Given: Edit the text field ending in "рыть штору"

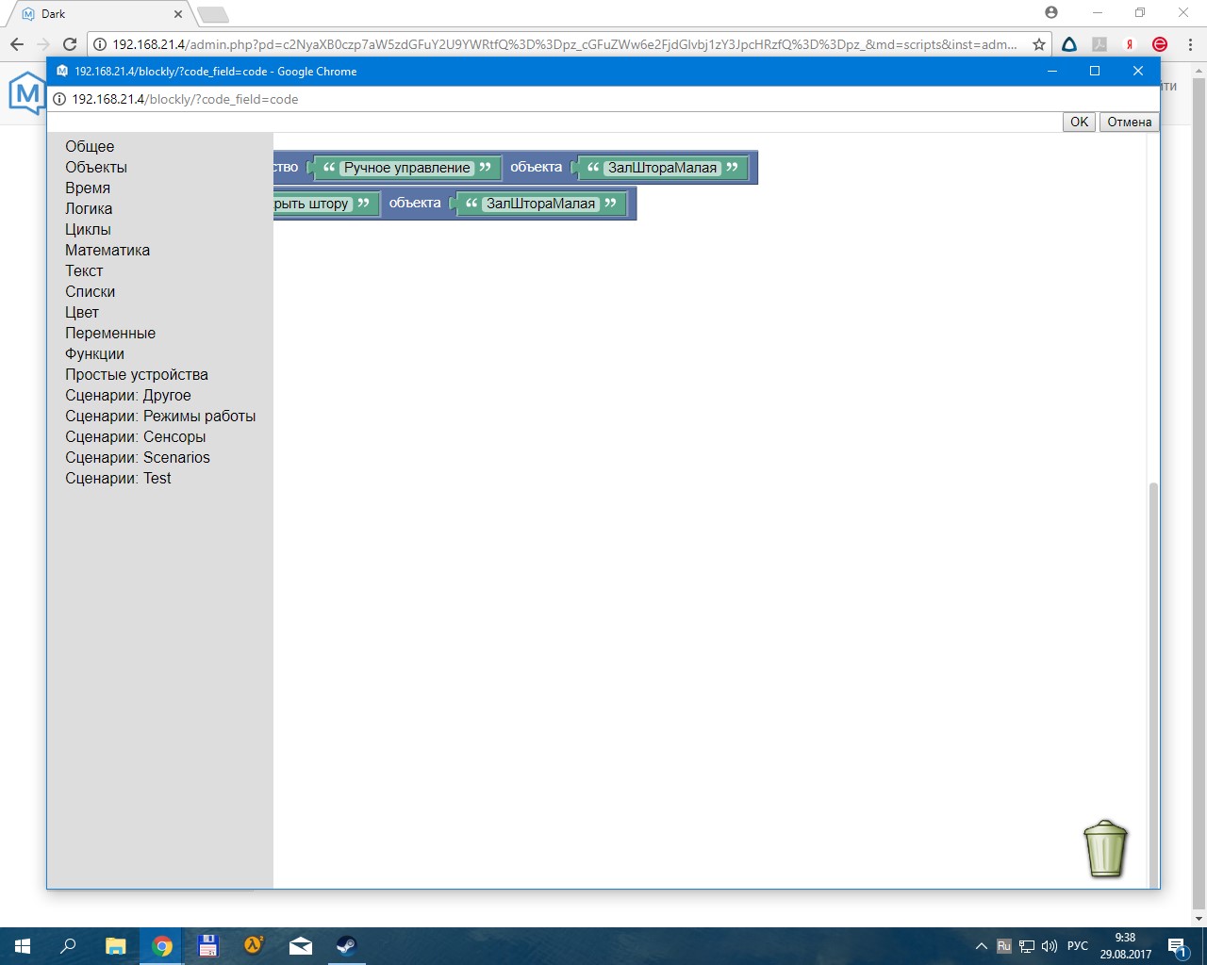Looking at the screenshot, I should pos(312,204).
